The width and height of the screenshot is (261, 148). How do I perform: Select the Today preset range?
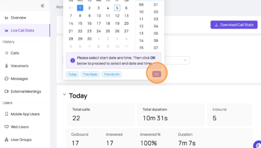point(73,74)
